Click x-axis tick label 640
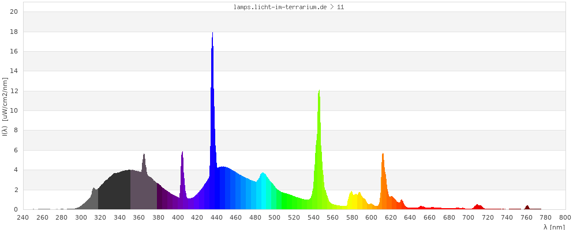The image size is (577, 230). click(x=410, y=217)
